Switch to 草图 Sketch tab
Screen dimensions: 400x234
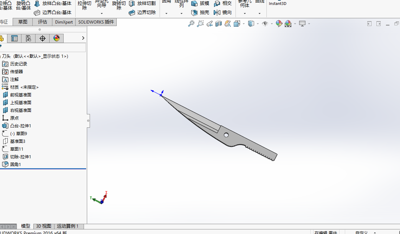[23, 22]
